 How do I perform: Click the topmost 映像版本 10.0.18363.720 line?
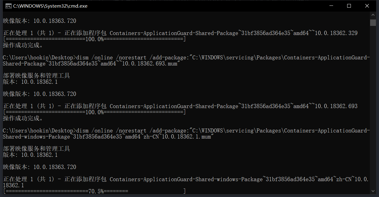(39, 21)
